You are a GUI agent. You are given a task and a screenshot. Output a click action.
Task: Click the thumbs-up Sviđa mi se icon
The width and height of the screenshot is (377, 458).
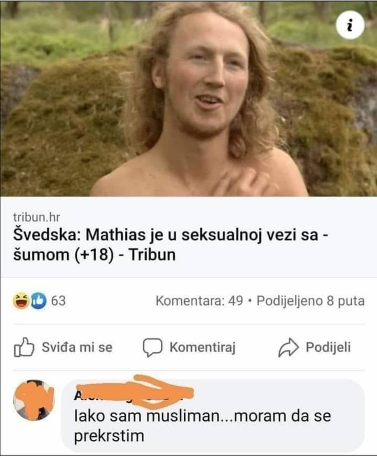tap(24, 347)
